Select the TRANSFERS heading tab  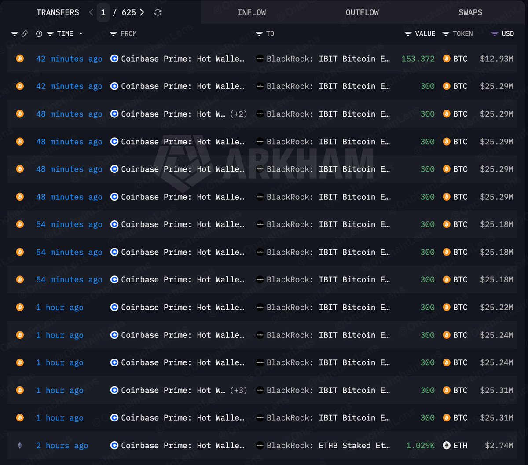[58, 12]
